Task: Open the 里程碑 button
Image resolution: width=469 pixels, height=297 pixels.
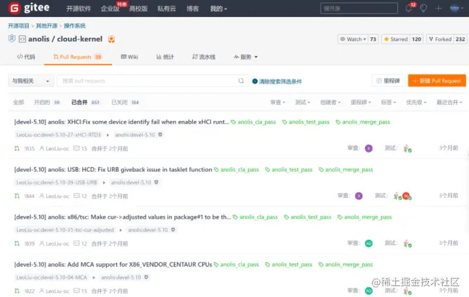Action: tap(388, 81)
